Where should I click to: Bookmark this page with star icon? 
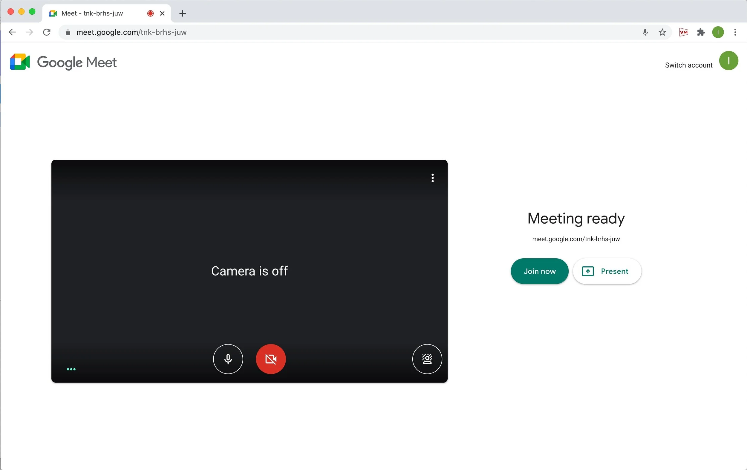pyautogui.click(x=662, y=32)
